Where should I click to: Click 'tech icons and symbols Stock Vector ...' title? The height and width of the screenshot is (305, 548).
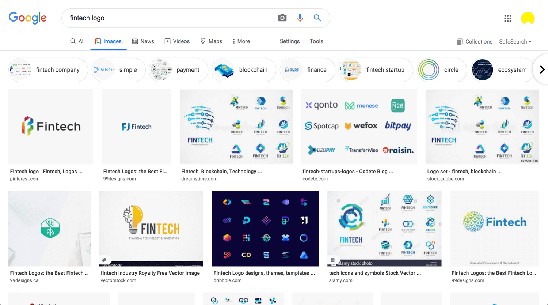(x=375, y=273)
